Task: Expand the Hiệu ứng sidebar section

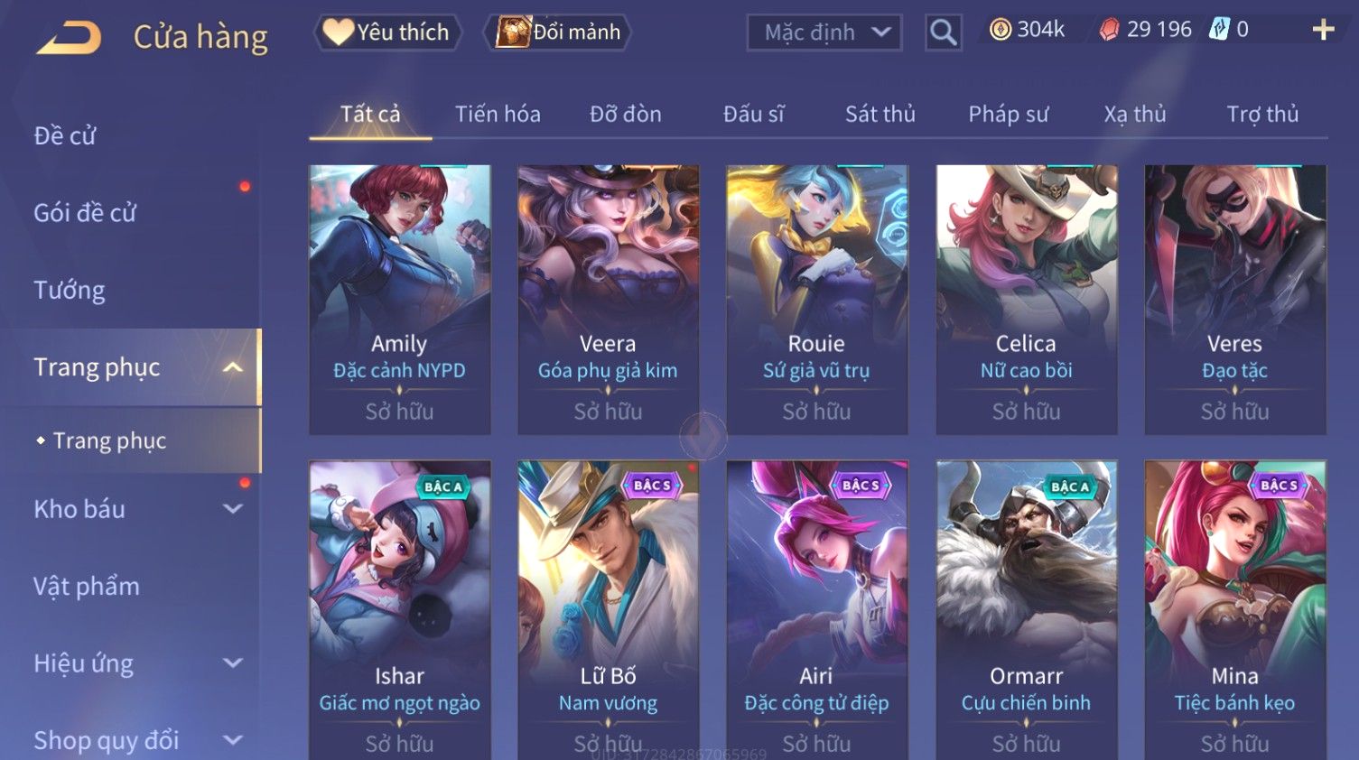Action: [232, 663]
